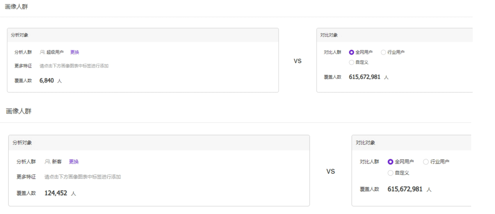Click the user icon beside 超级用户
The image size is (495, 214).
[x=42, y=52]
